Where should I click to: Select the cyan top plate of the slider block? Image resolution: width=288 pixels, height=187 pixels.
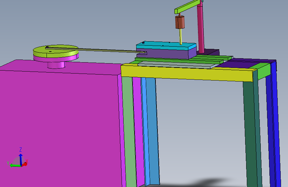166,46
